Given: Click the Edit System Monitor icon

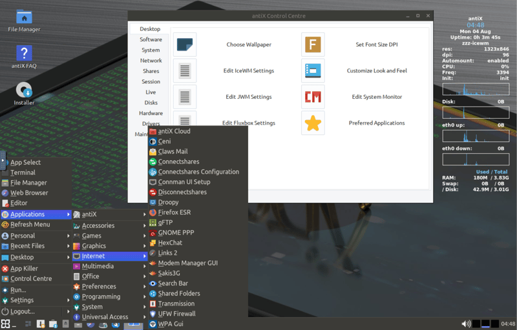Looking at the screenshot, I should pos(313,98).
